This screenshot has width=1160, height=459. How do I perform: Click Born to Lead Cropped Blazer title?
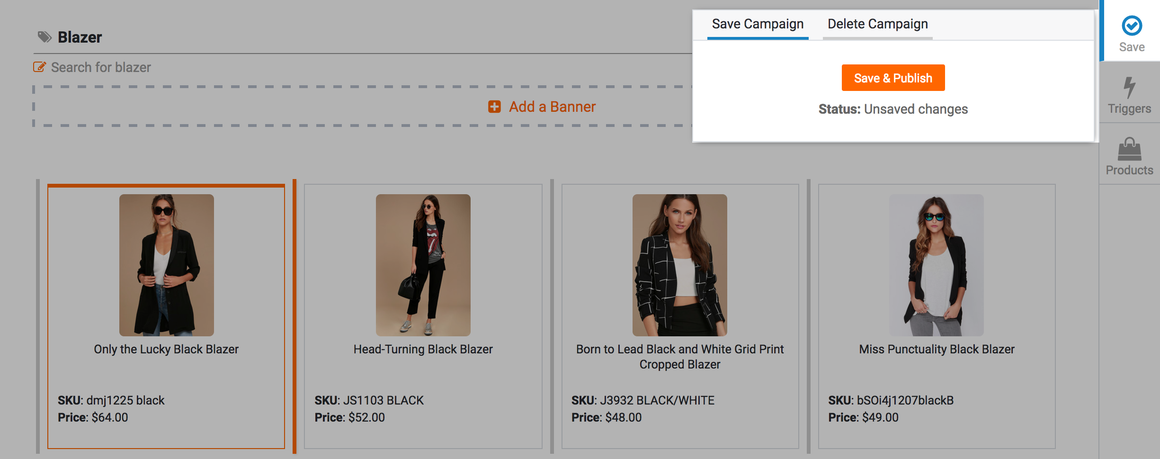coord(680,356)
